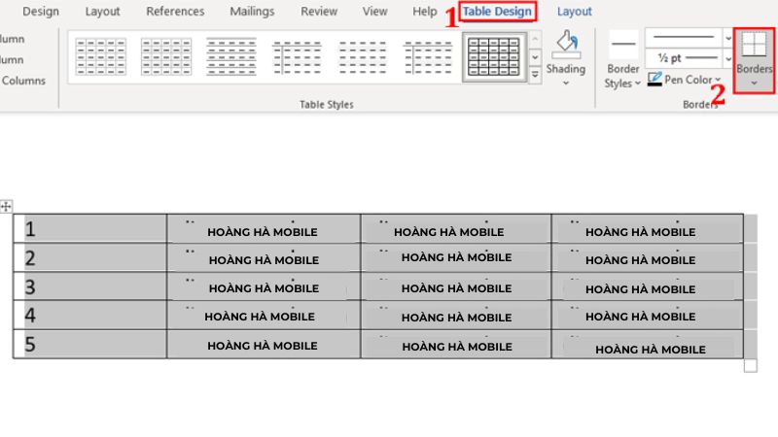The height and width of the screenshot is (437, 778).
Task: Click the Shading paint bucket icon
Action: (565, 44)
